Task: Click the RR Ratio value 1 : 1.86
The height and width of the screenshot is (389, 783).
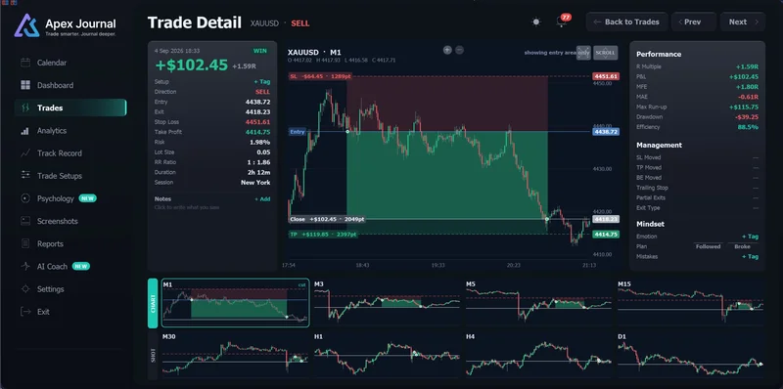Action: click(x=259, y=162)
